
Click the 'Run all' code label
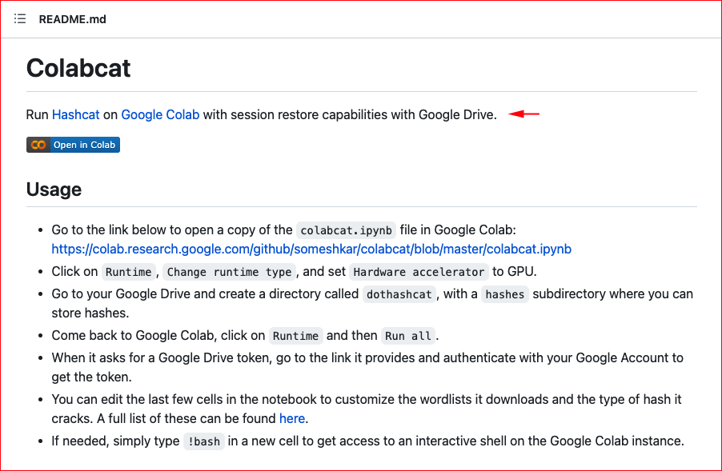(408, 336)
